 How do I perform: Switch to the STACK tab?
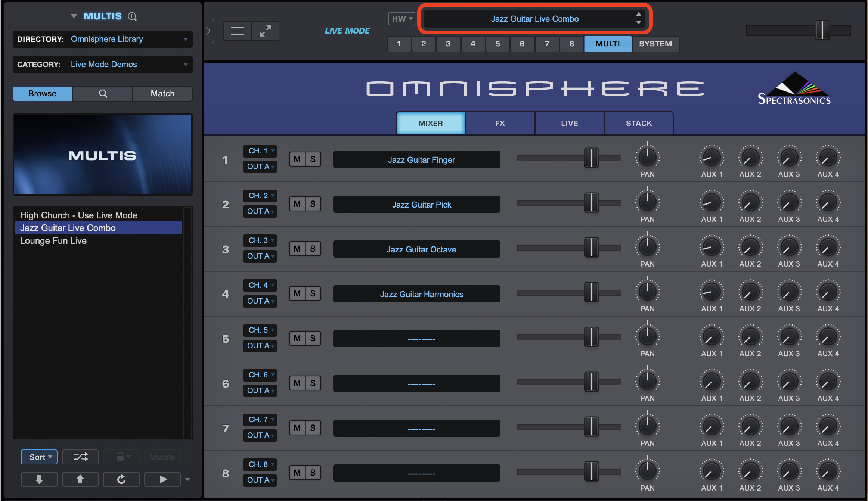[x=639, y=123]
